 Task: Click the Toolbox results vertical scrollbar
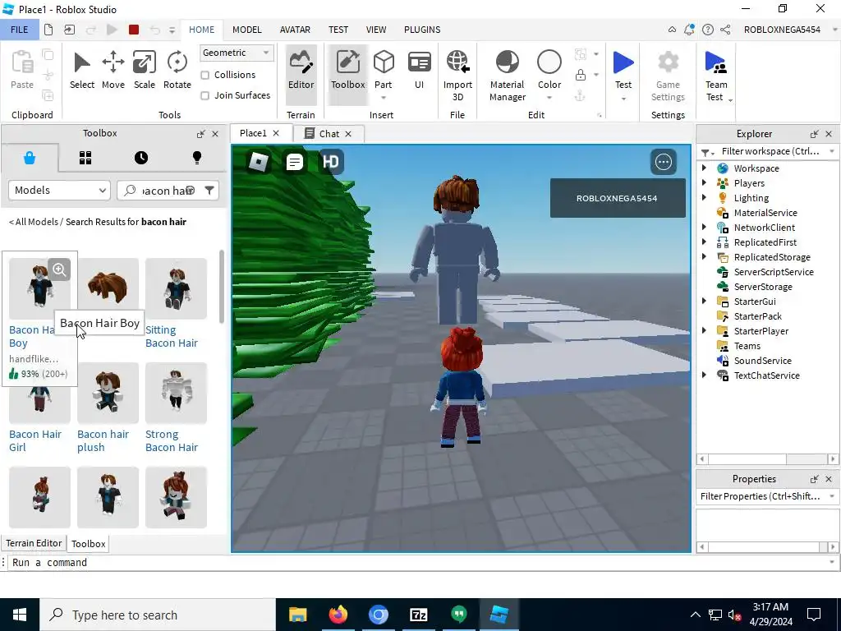coord(222,287)
